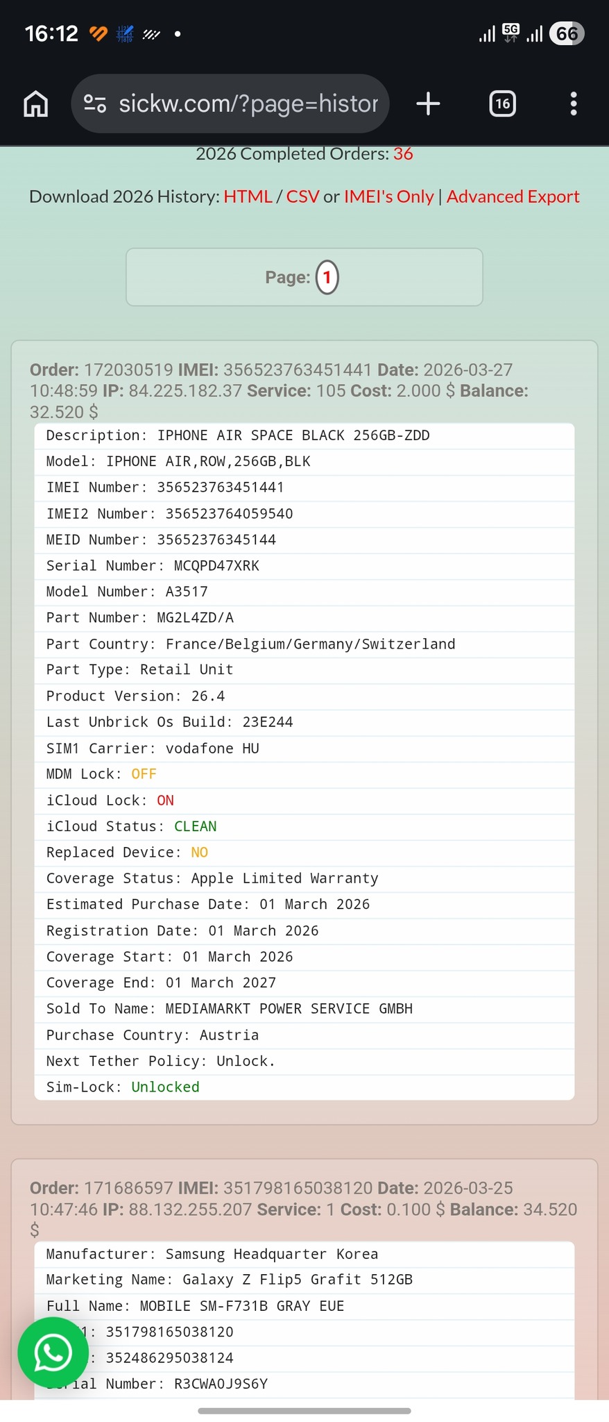Select order header 171686597 text
Viewport: 609px width, 1422px height.
[x=304, y=1209]
